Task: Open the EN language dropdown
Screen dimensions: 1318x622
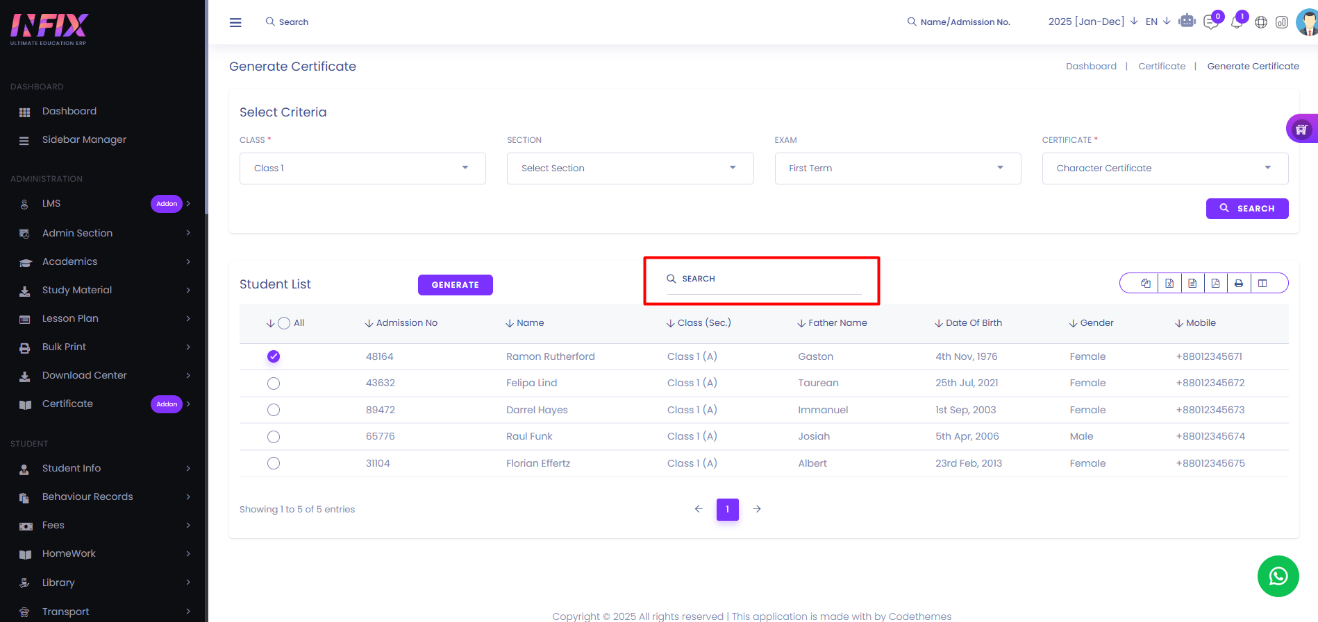Action: 1158,21
